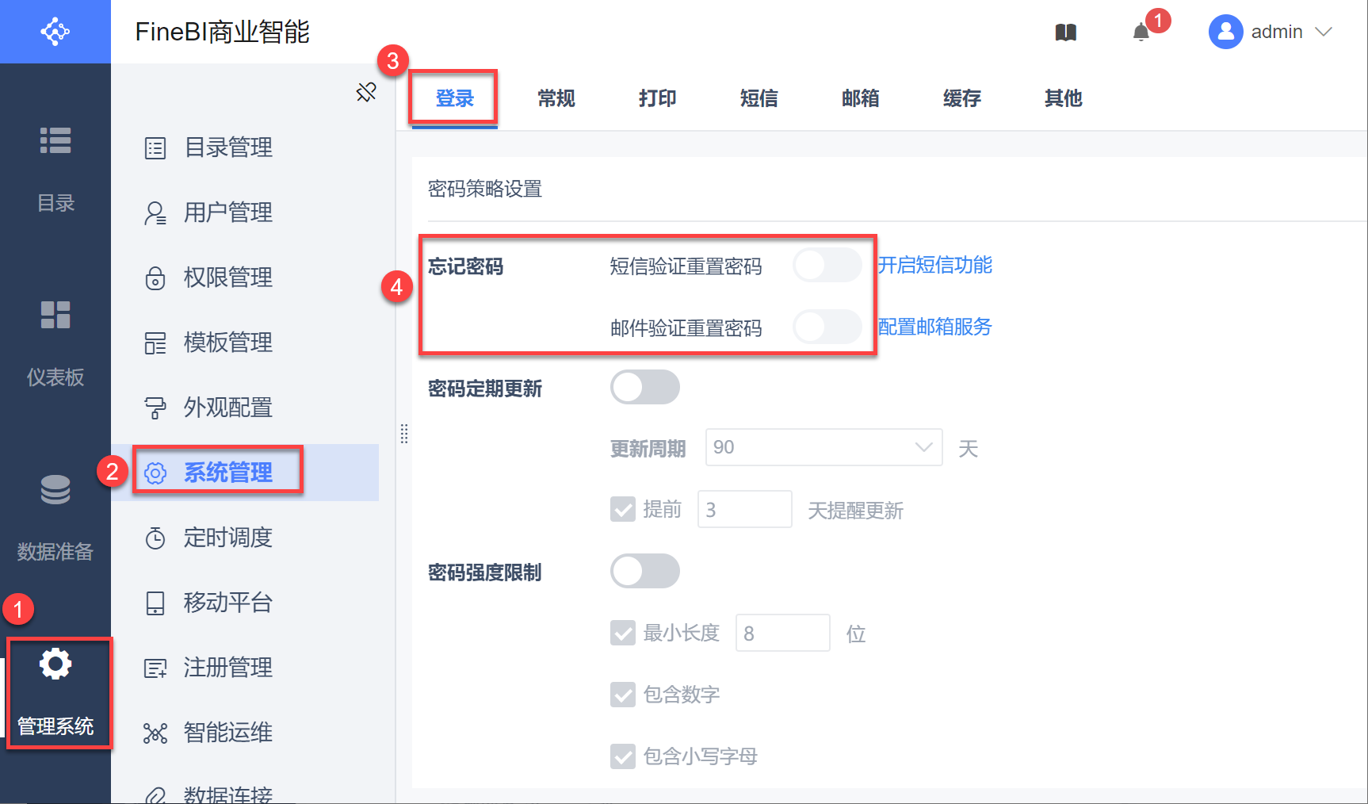Click the 配置邮箱服务 link
The height and width of the screenshot is (804, 1368).
[935, 327]
